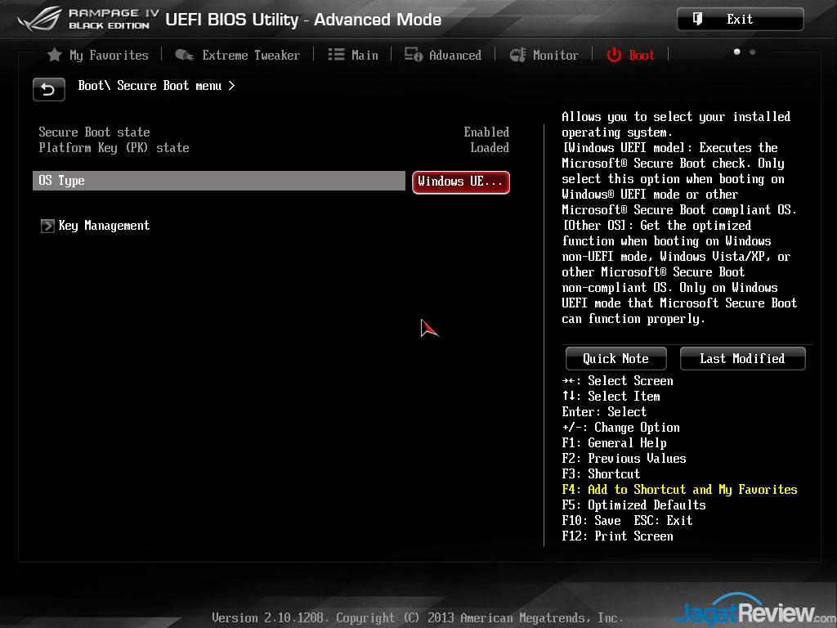
Task: Click the back arrow return icon
Action: coord(49,89)
